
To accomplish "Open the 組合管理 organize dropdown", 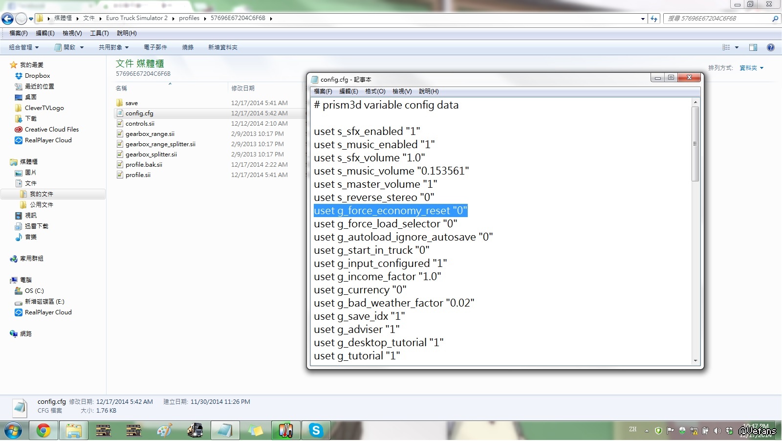I will click(23, 47).
